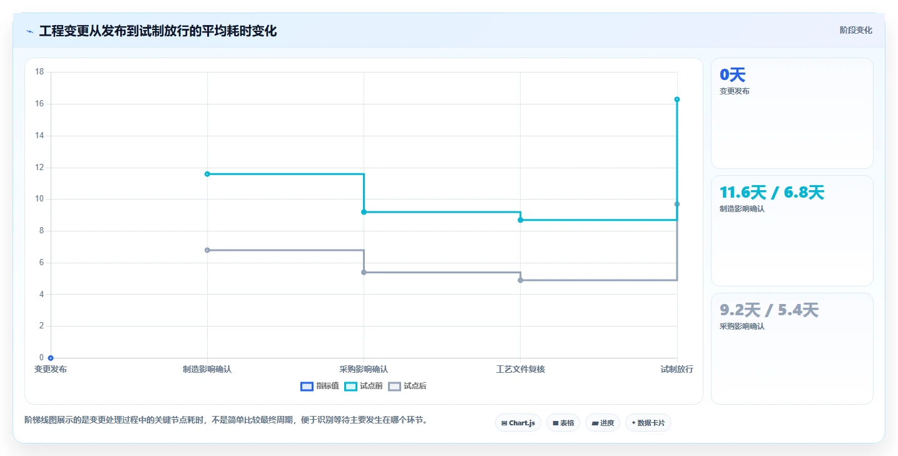
Task: Click the 阶梯线图 description text below the chart
Action: [228, 420]
